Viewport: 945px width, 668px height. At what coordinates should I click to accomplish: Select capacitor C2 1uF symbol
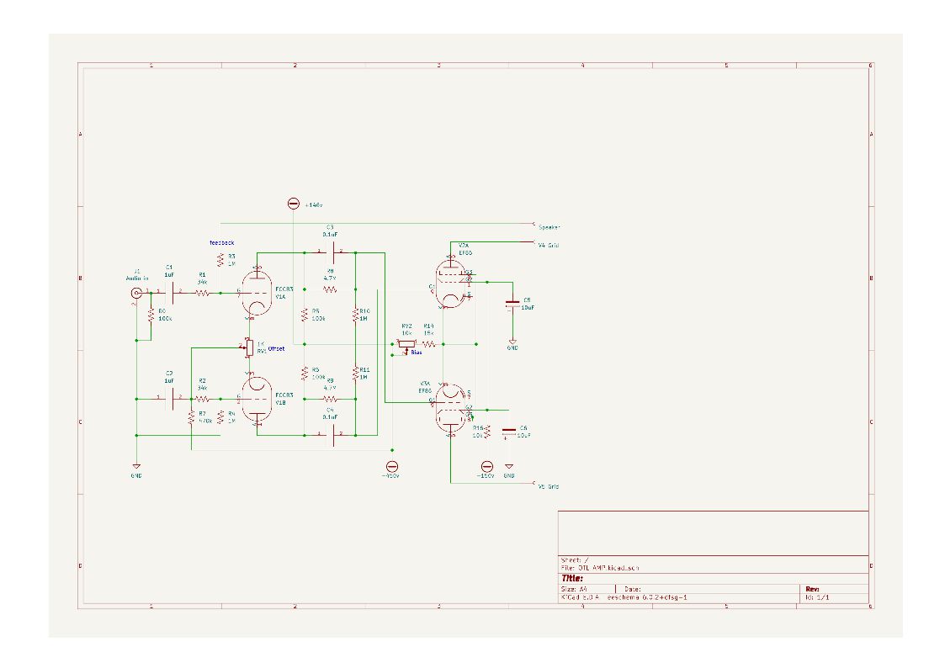[171, 399]
